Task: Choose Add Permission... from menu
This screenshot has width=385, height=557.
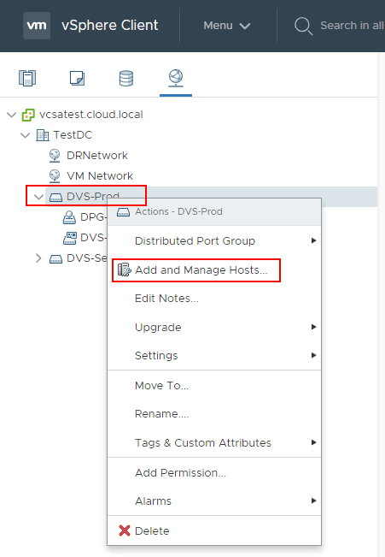Action: [214, 473]
